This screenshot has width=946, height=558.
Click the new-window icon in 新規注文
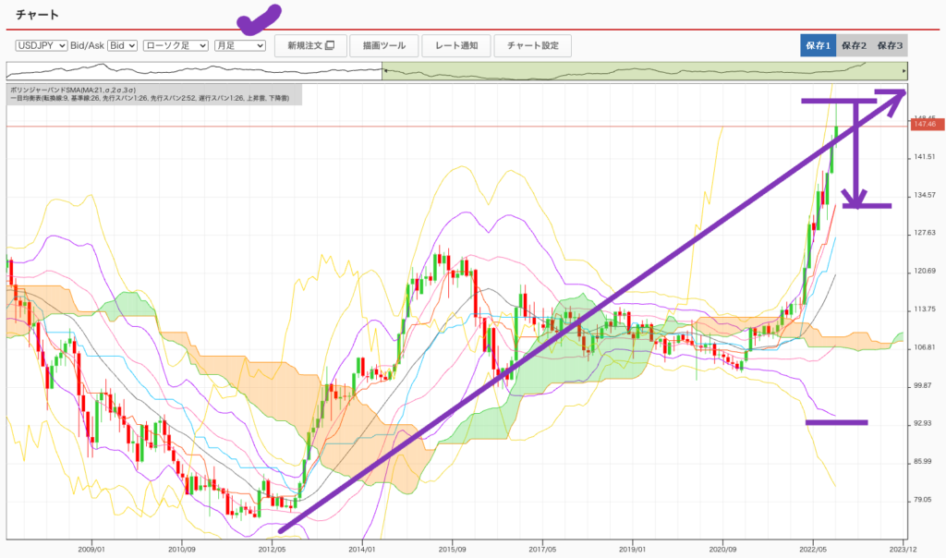pyautogui.click(x=330, y=45)
